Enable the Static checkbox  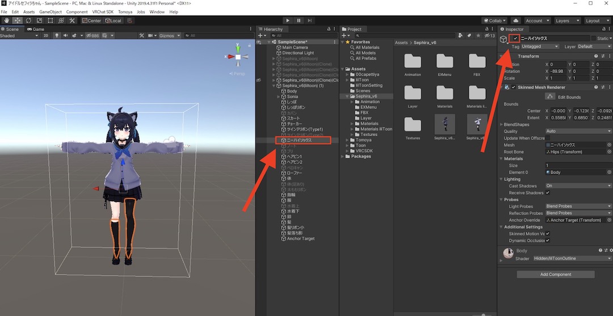coord(594,38)
